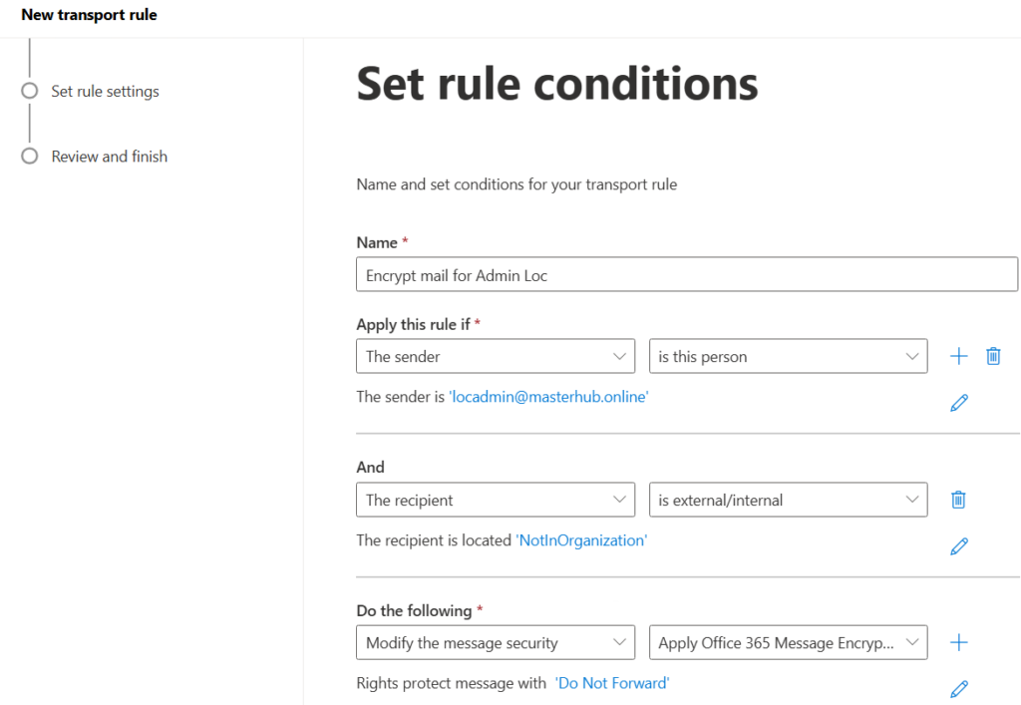Open 'is this person' dropdown

(x=788, y=357)
